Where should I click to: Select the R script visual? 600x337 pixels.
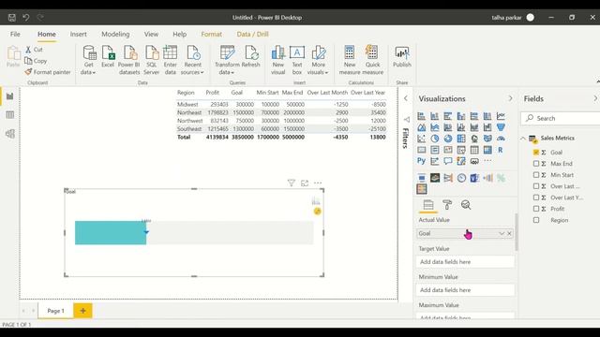point(501,150)
